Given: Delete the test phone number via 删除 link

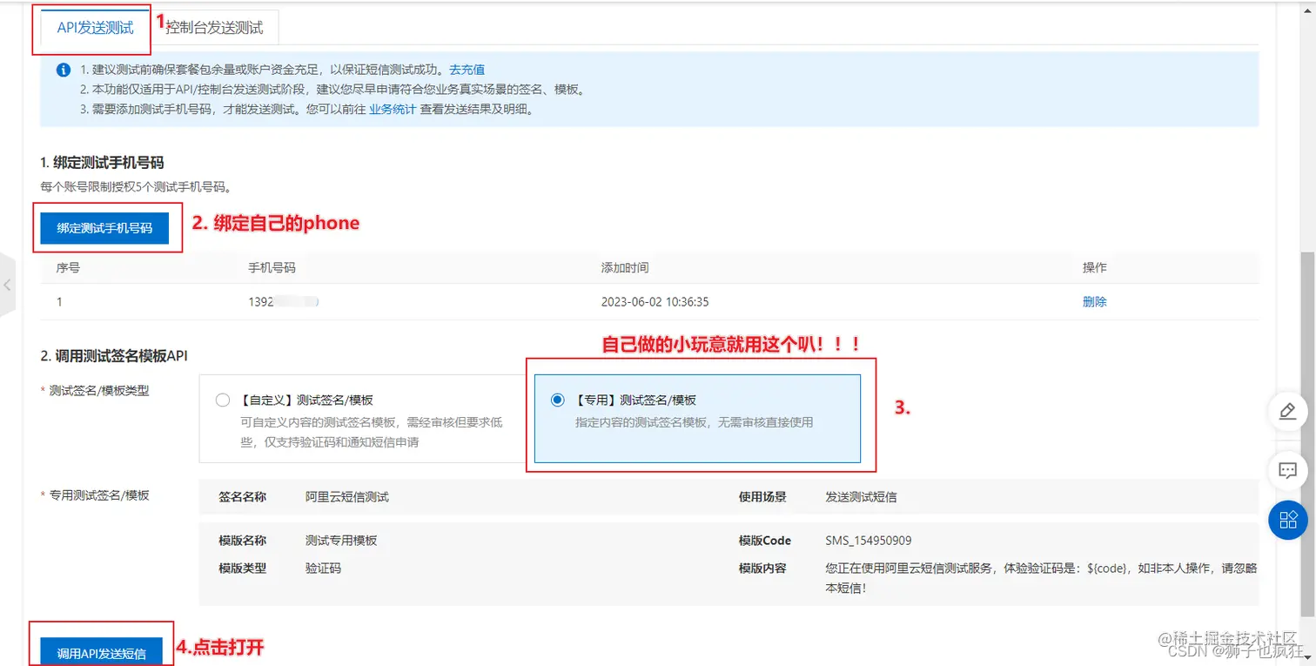Looking at the screenshot, I should (x=1093, y=301).
